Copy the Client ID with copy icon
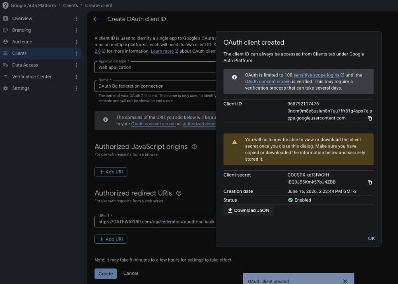 370,118
